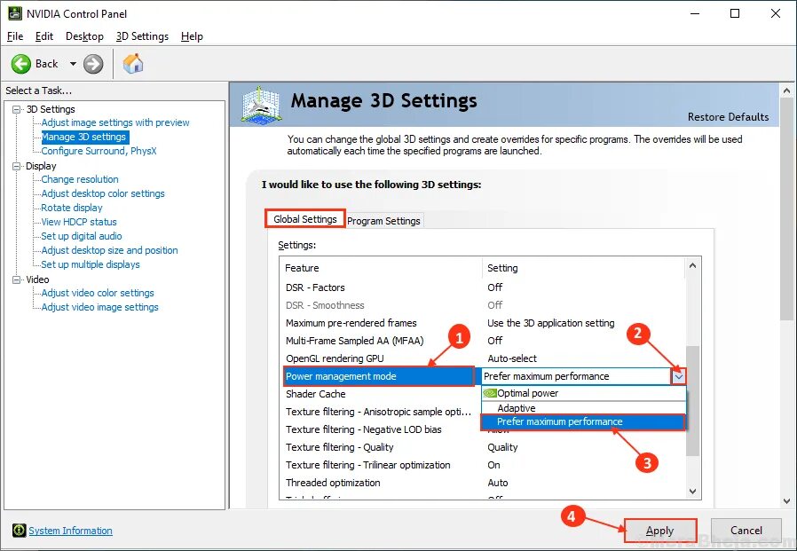Select the Multi-Frame Sampled AA (MFAA) row

tap(483, 341)
